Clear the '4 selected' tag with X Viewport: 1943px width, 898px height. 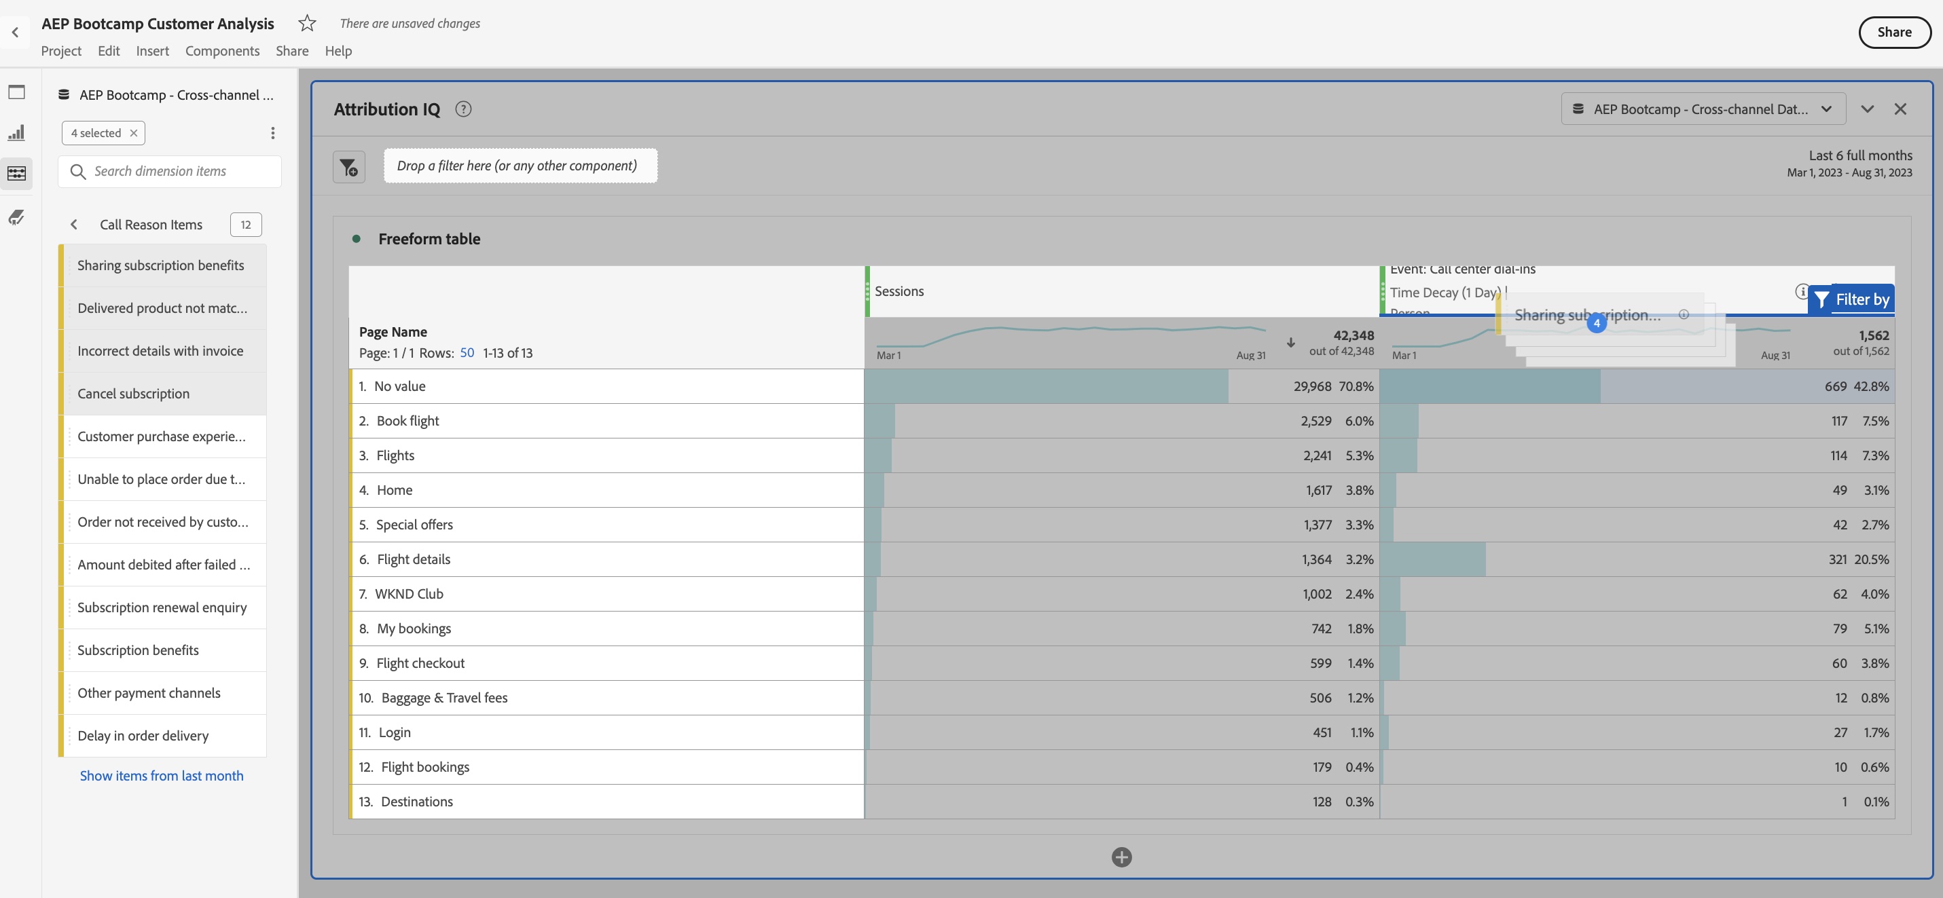[x=134, y=133]
